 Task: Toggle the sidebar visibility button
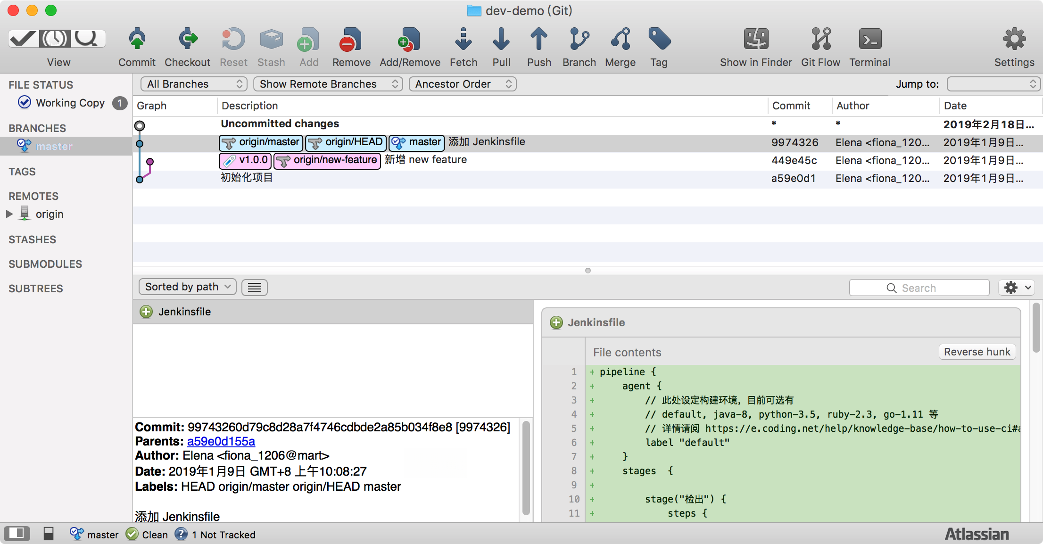coord(17,533)
